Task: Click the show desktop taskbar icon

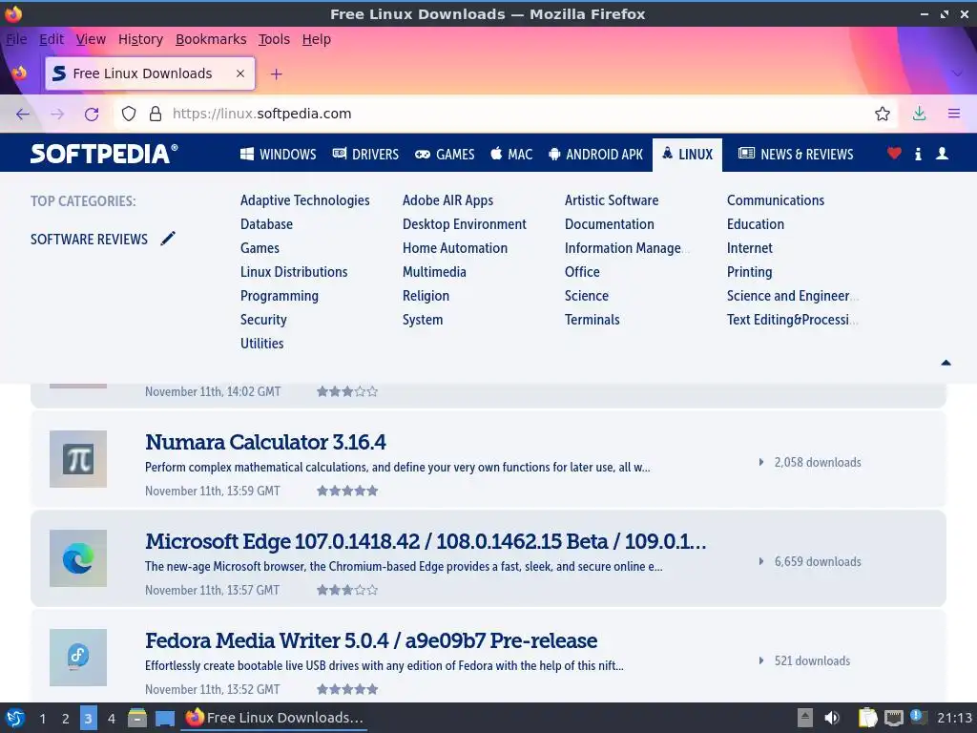Action: 164,718
